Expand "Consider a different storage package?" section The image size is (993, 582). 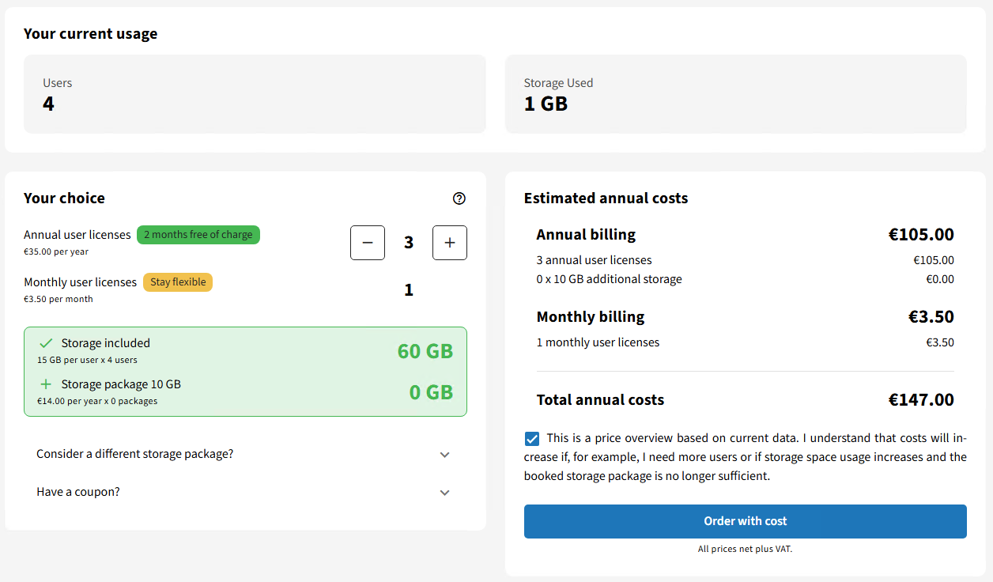[x=444, y=455]
